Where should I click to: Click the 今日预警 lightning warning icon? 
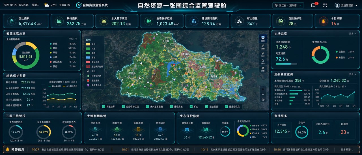coord(323,21)
